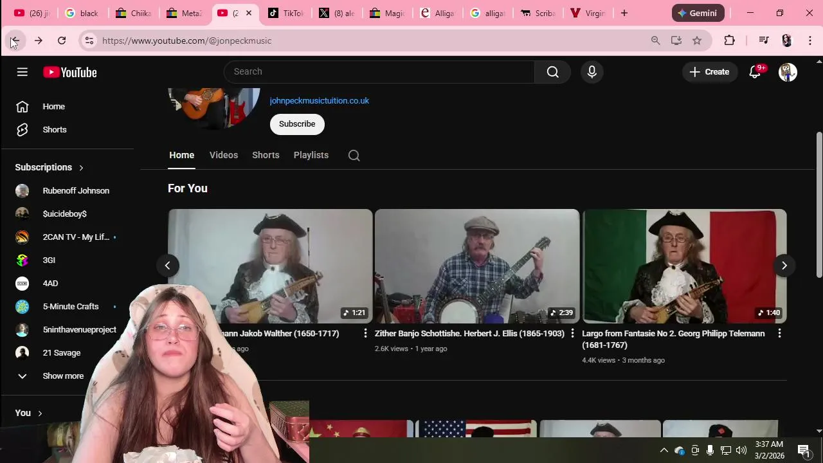Switch to the Chiika browser tab
The image size is (823, 463).
(x=133, y=13)
